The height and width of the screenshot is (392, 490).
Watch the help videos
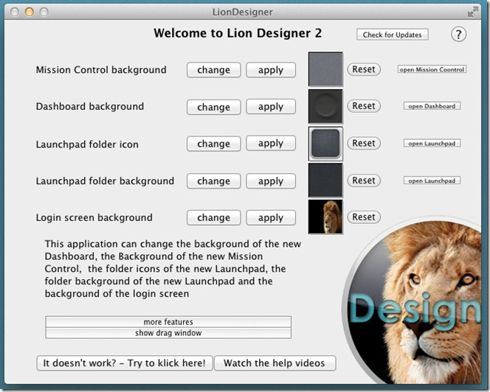[x=275, y=363]
